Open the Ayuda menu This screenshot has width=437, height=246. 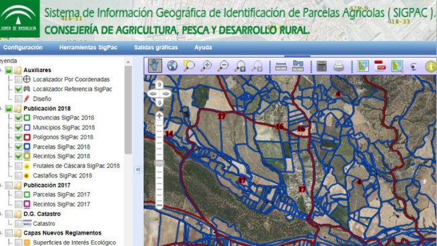203,47
